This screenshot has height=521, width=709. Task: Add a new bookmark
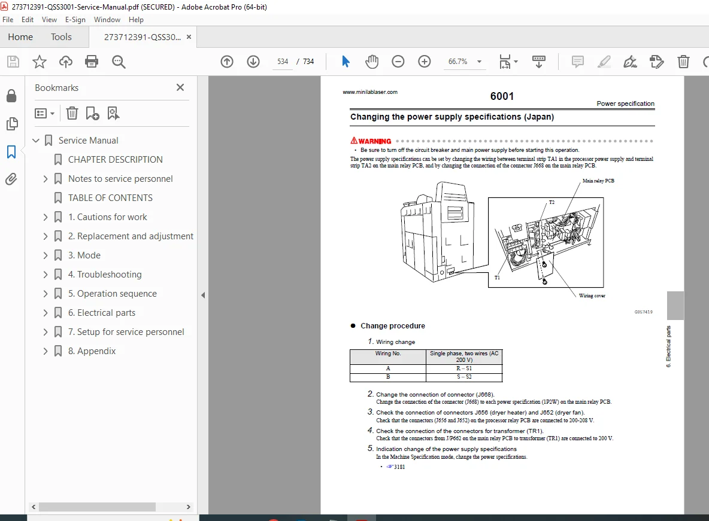[92, 113]
